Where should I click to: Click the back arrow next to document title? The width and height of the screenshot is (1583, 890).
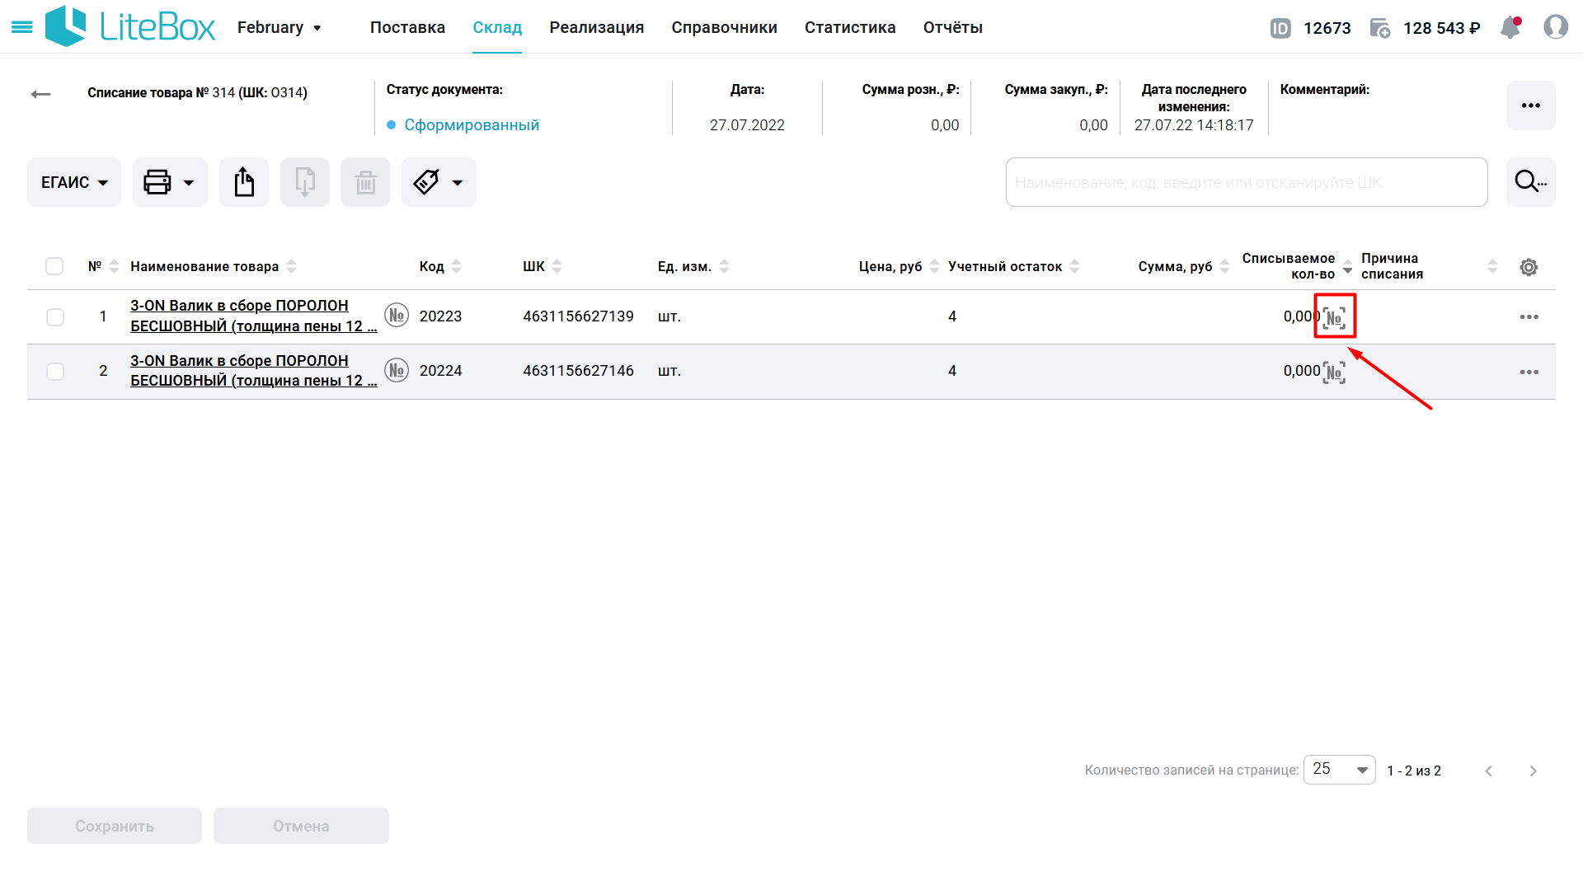tap(40, 94)
